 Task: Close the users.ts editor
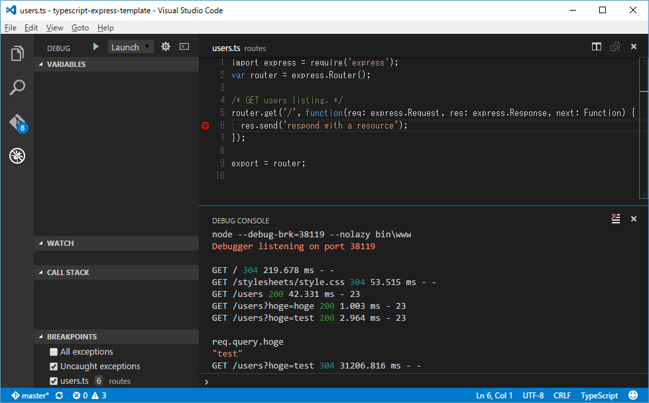[x=634, y=46]
